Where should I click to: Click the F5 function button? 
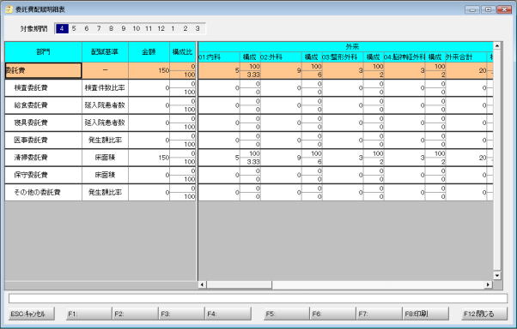click(287, 314)
